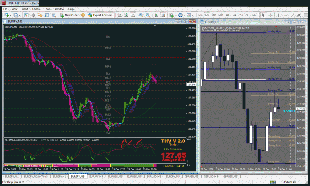Switch to the EURJPY,M1 chart tab
This screenshot has width=310, height=186.
[12, 176]
